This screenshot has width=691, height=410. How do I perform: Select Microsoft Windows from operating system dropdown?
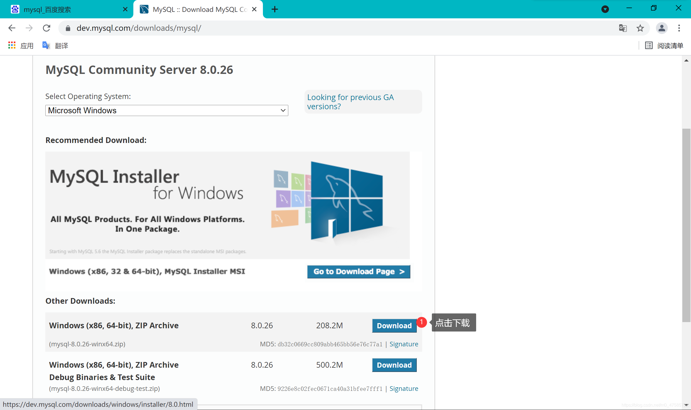pos(166,110)
